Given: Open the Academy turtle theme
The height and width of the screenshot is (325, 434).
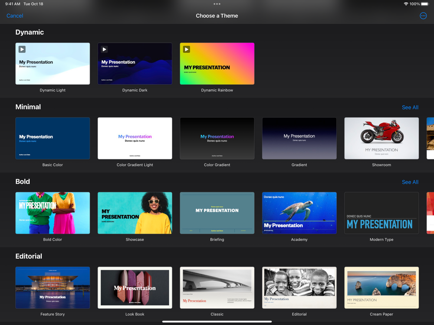Looking at the screenshot, I should pos(299,213).
